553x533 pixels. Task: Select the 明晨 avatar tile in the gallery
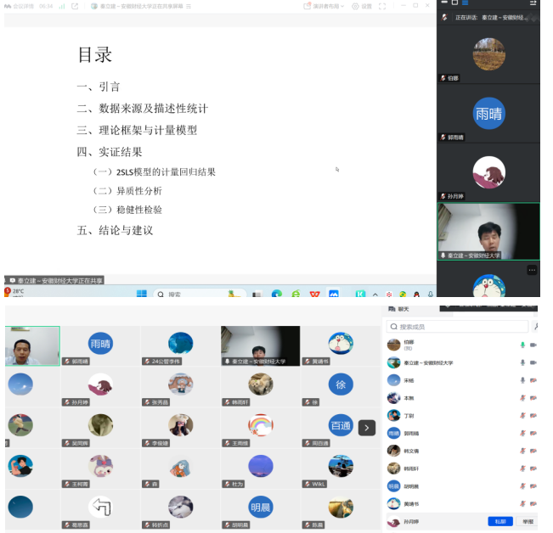[x=260, y=506]
